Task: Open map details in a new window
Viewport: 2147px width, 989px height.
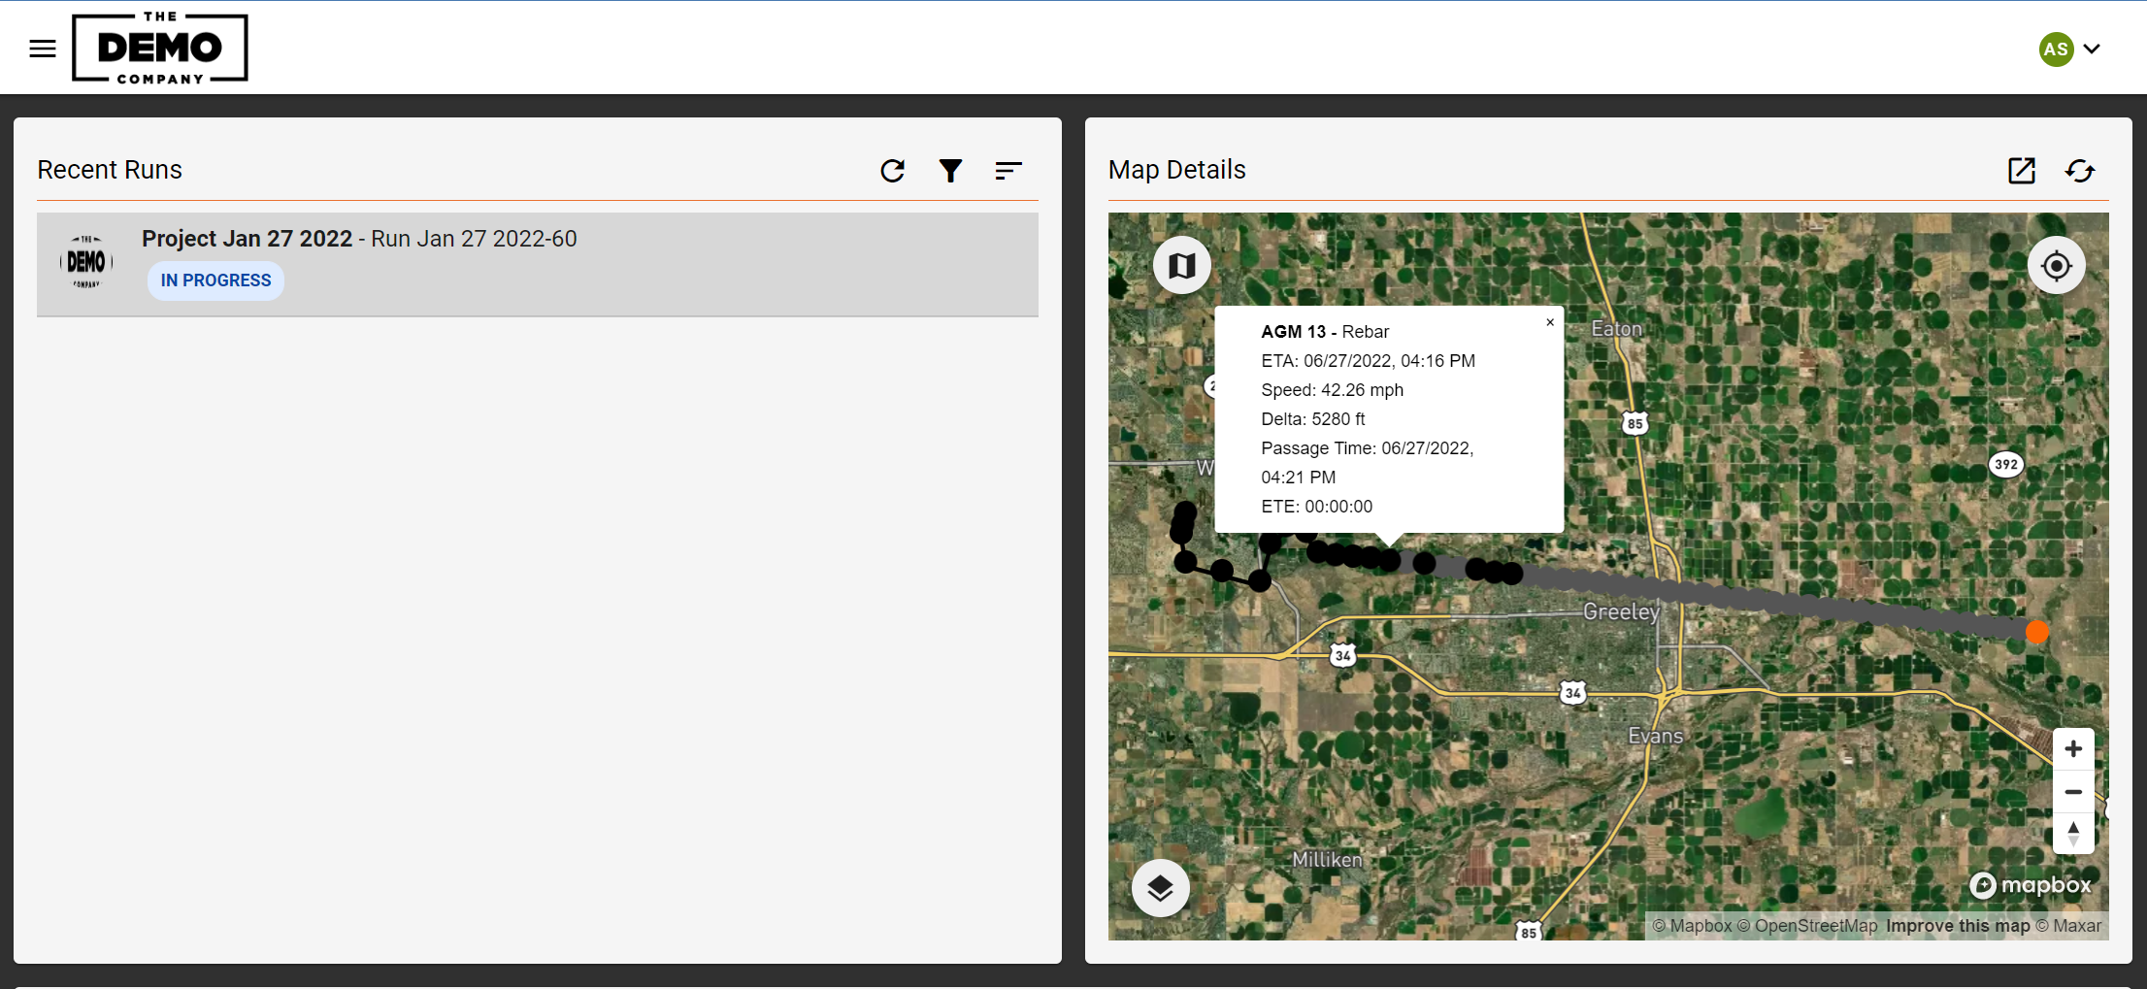Action: 2021,171
